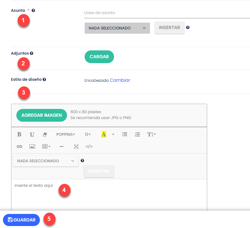Click the Linea de asunto input field
The image size is (250, 228).
tap(166, 13)
